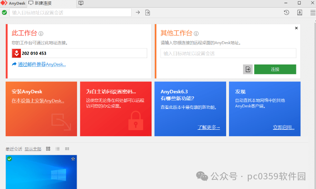316x189 pixels.
Task: Click the AnyDesk logo tab
Action: pyautogui.click(x=13, y=3)
